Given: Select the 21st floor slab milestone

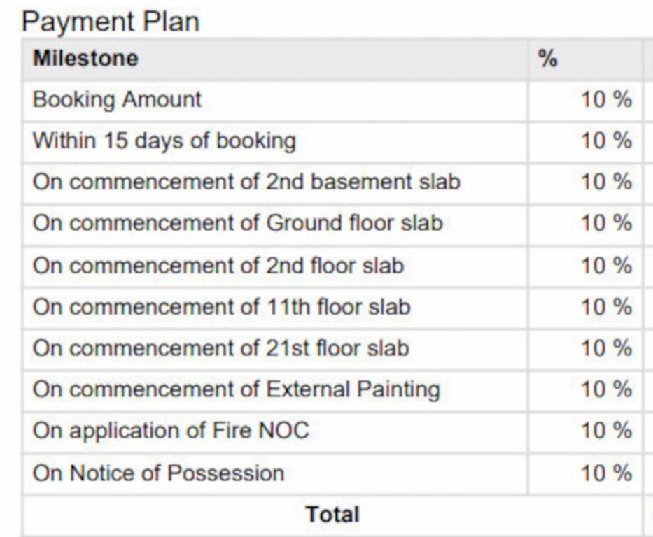Looking at the screenshot, I should coord(221,348).
